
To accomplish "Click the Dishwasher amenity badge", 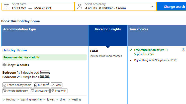I will [40, 91].
